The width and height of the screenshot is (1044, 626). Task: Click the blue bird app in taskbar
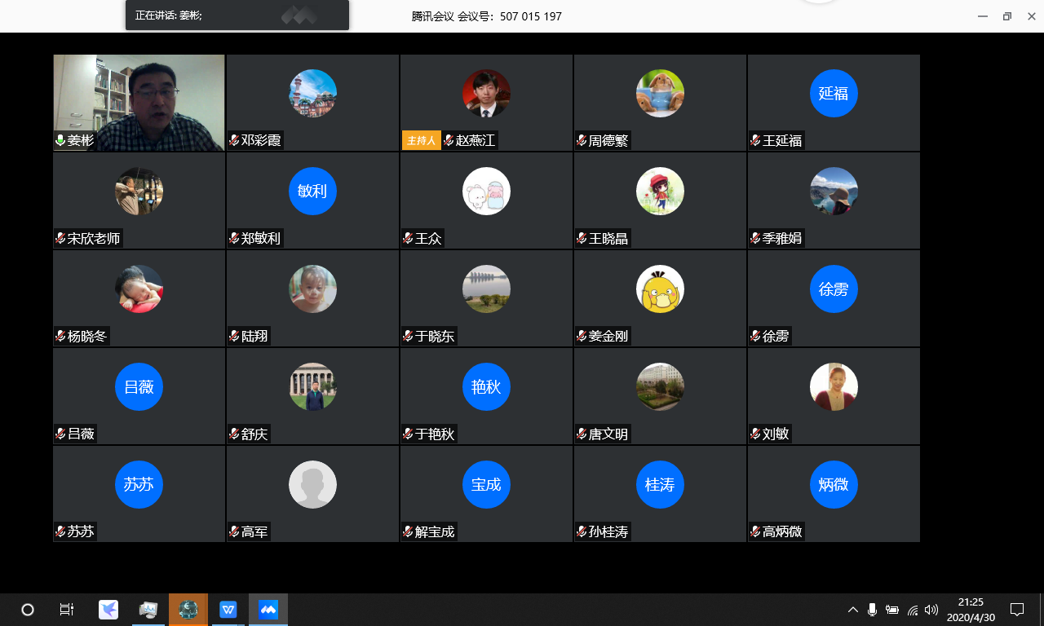(108, 609)
